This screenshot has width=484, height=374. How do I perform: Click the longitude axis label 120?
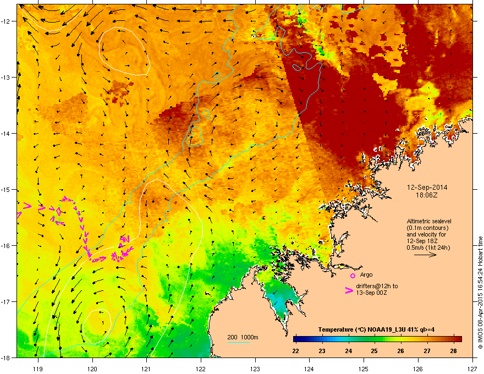coord(92,369)
